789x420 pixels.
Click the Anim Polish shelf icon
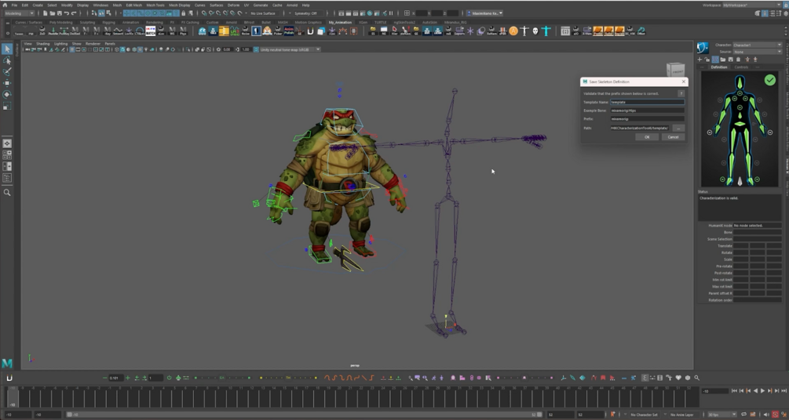289,31
